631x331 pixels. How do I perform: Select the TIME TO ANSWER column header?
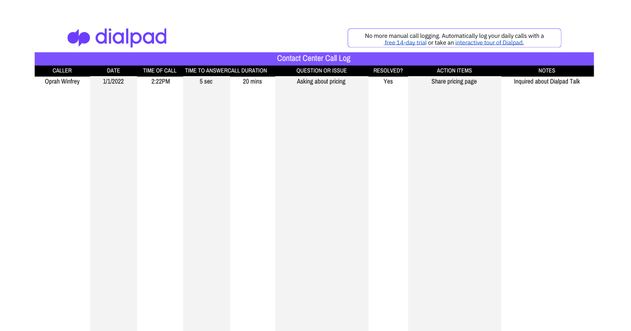pos(206,70)
